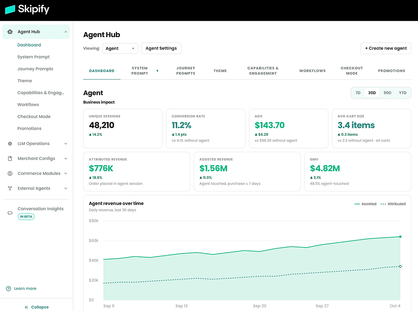Viewport: 418px width, 311px height.
Task: Click Create new agent button
Action: point(386,48)
